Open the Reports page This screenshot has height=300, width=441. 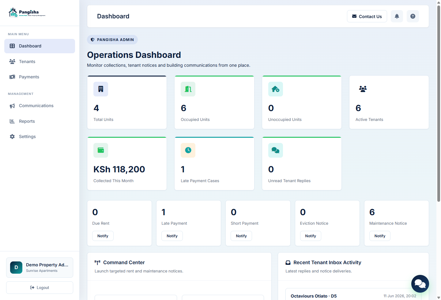pyautogui.click(x=40, y=121)
